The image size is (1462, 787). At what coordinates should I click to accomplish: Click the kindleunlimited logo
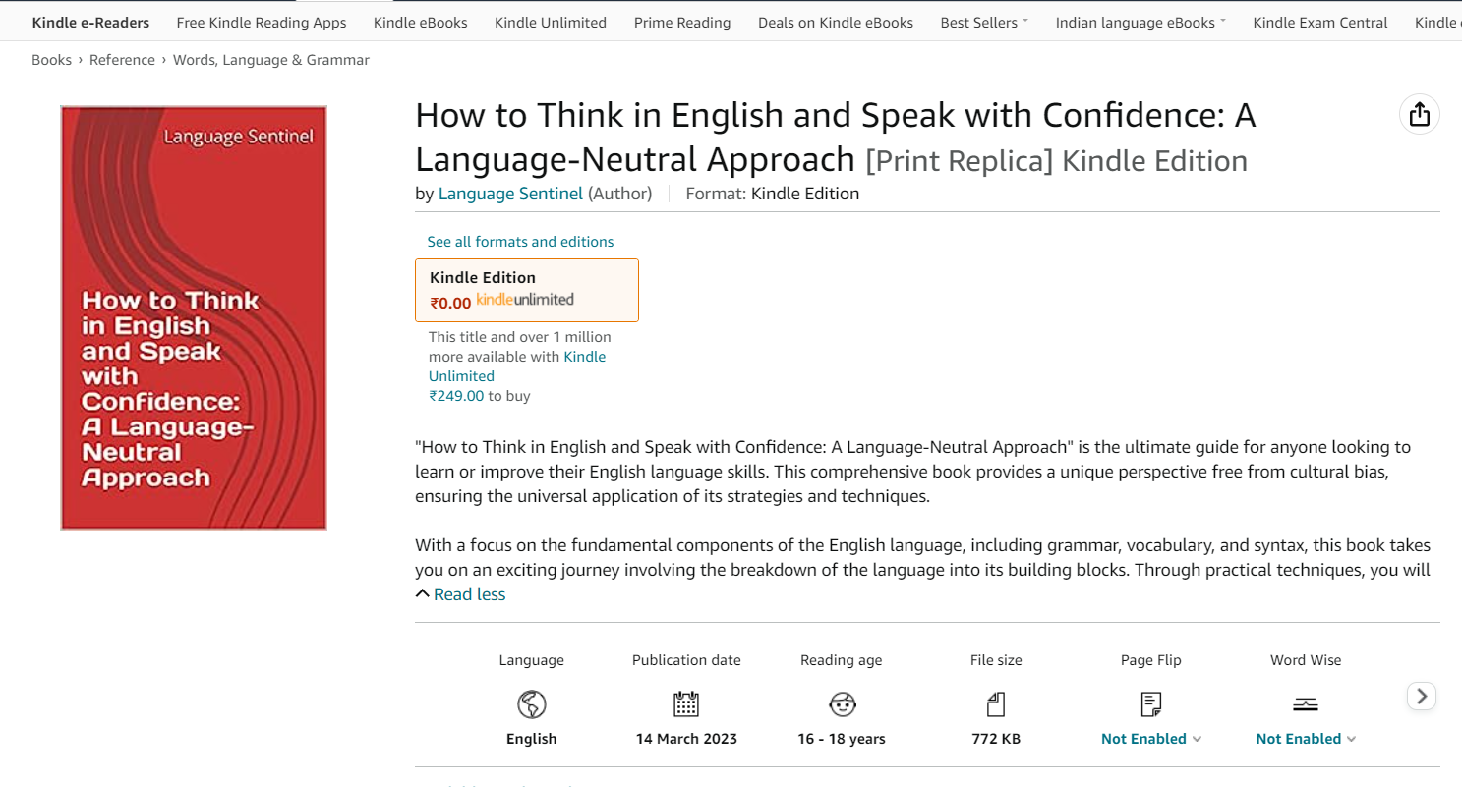click(525, 300)
